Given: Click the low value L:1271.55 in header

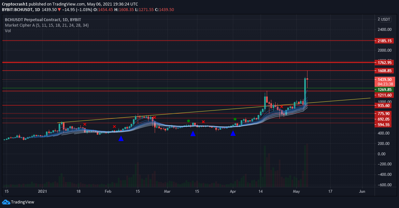Looking at the screenshot, I should (x=145, y=10).
